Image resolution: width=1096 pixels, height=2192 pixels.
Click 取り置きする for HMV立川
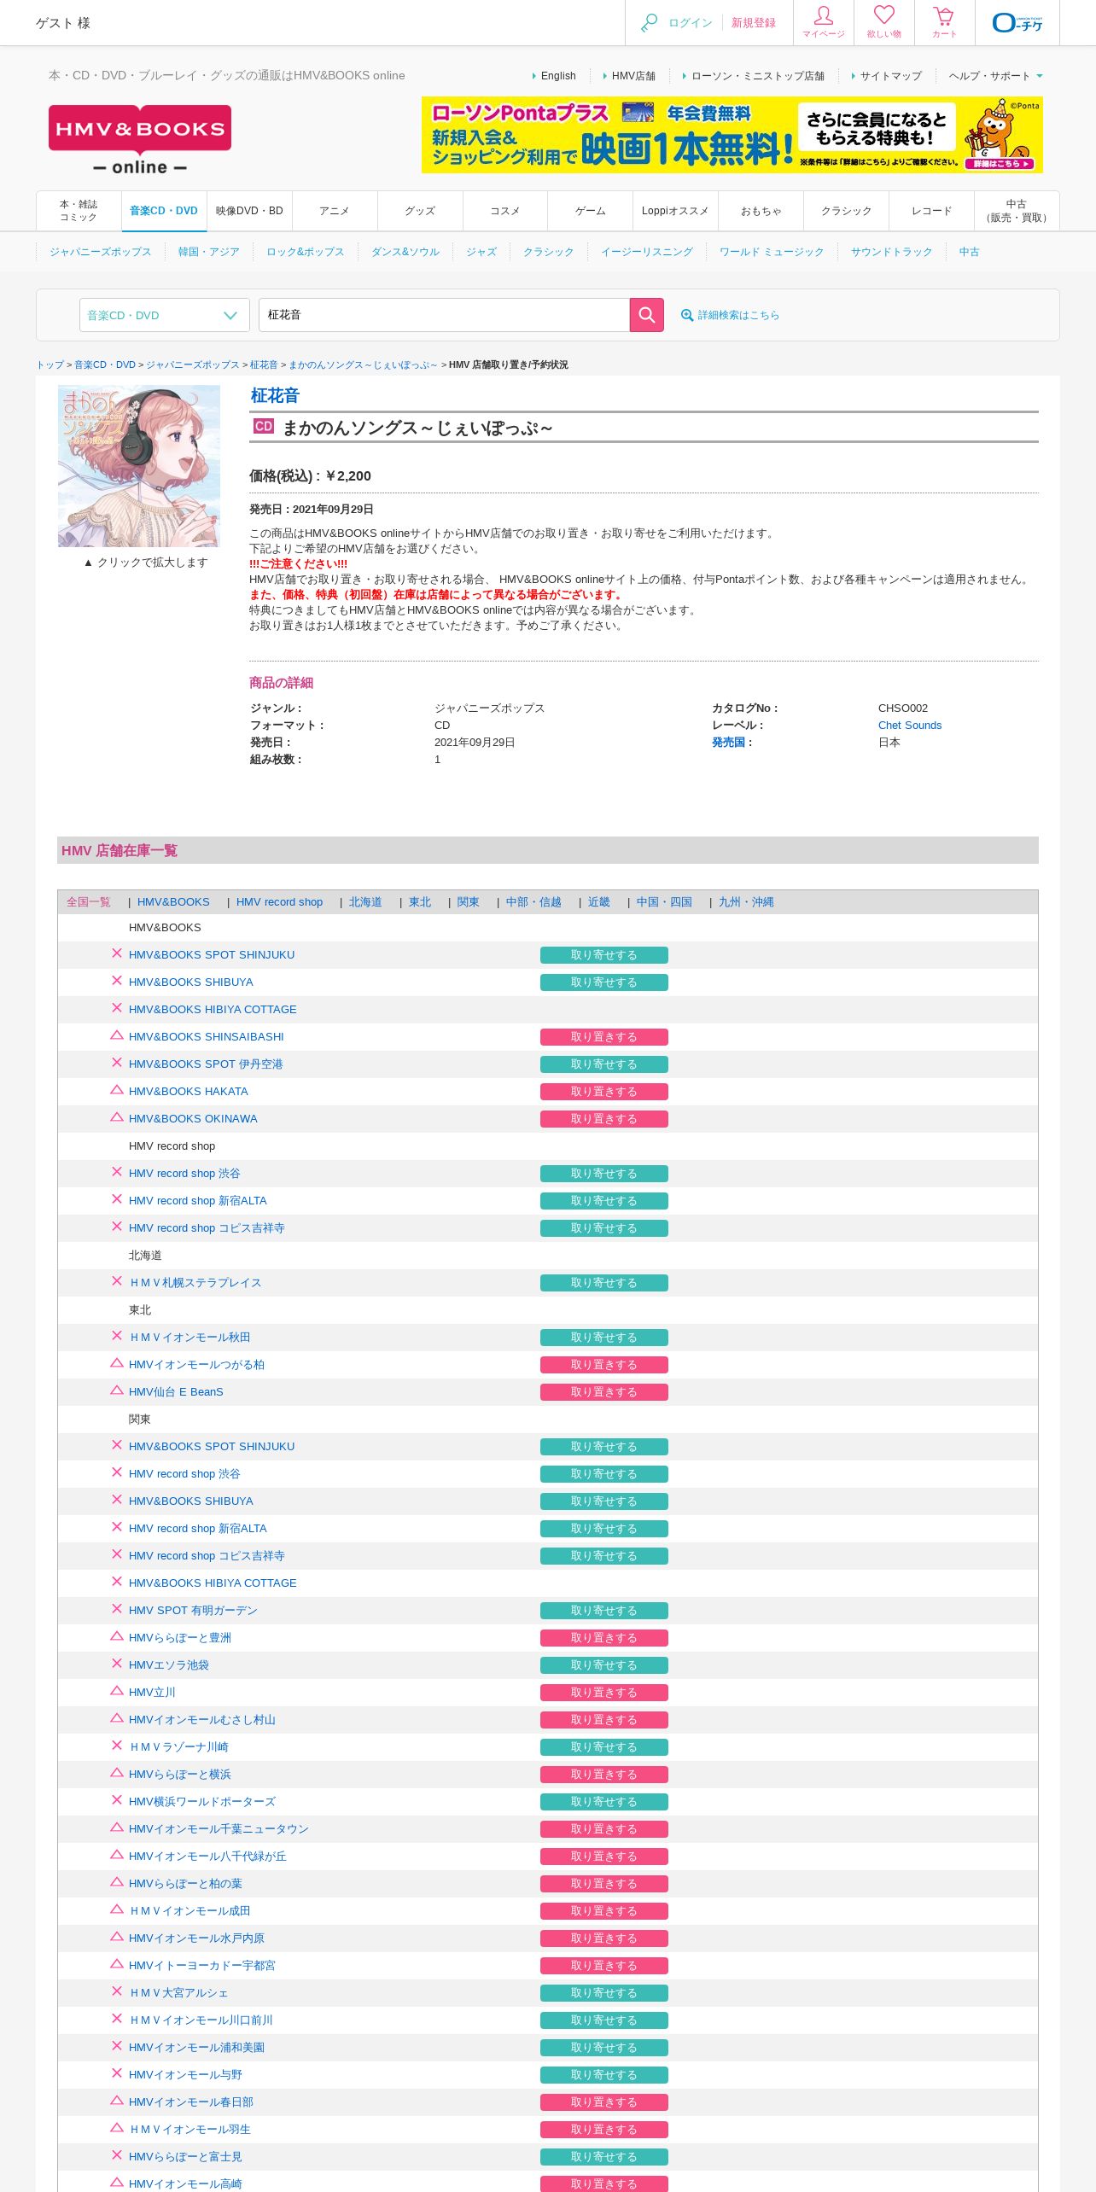[604, 1693]
